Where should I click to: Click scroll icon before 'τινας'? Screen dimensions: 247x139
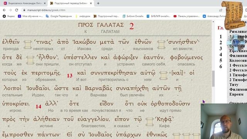28,45
